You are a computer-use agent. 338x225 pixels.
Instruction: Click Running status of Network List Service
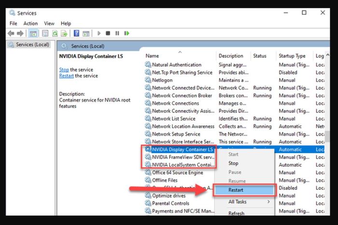(262, 119)
